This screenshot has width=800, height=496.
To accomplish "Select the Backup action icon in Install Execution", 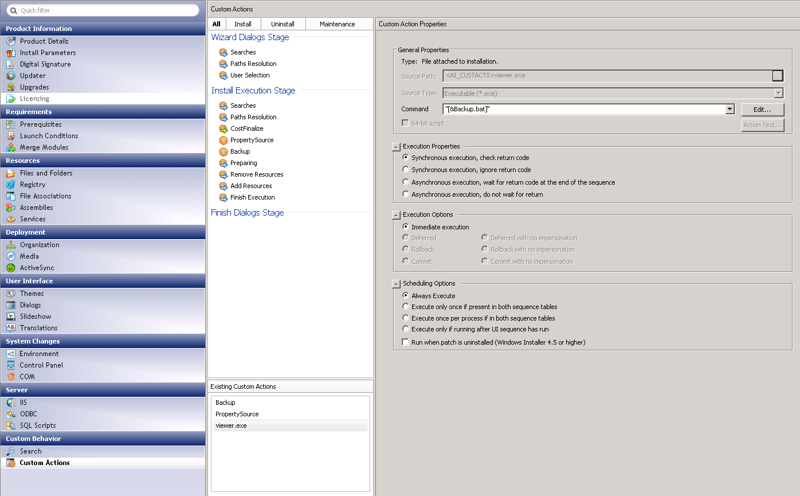I will pyautogui.click(x=223, y=151).
